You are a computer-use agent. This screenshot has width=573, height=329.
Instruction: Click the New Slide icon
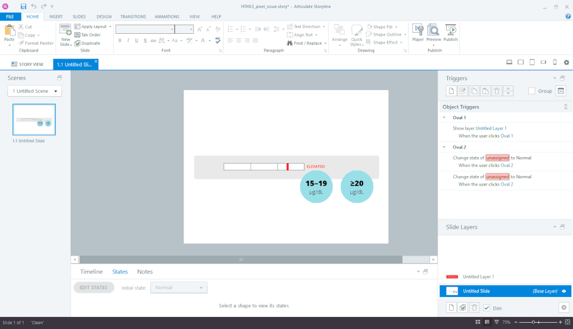pos(65,32)
